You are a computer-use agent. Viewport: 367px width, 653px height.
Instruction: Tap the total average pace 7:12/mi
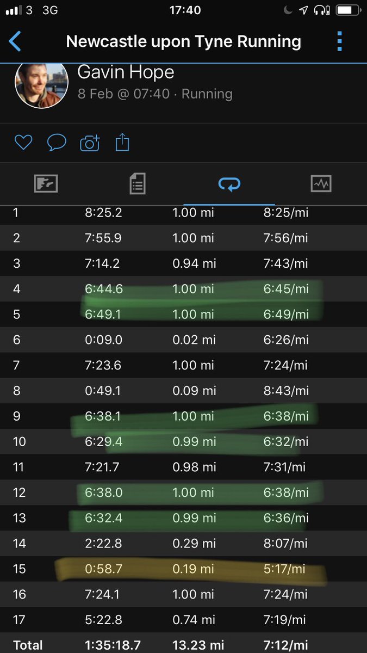pos(284,645)
